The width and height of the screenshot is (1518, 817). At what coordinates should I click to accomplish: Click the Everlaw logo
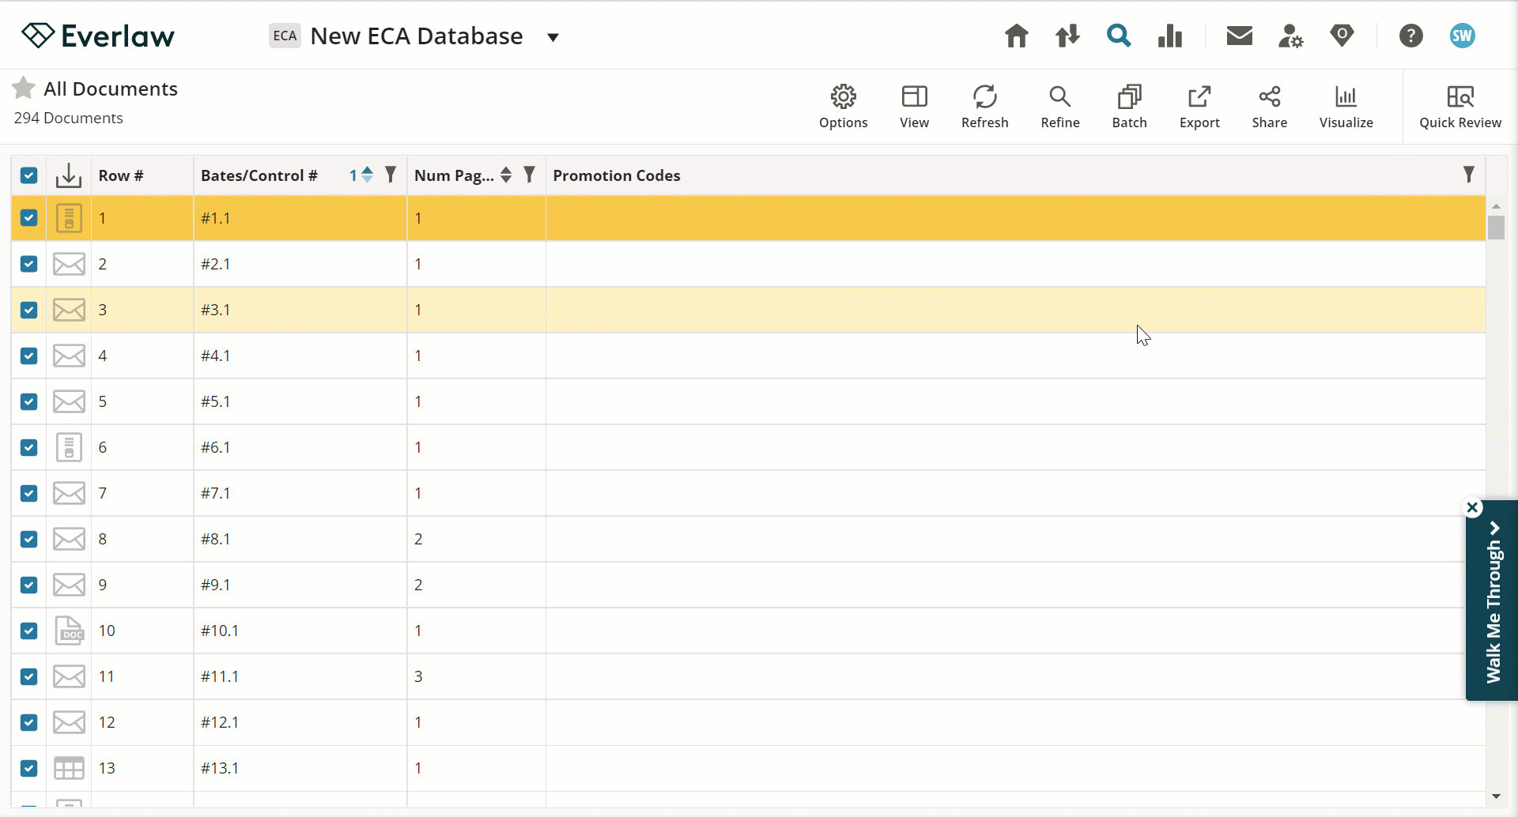98,36
